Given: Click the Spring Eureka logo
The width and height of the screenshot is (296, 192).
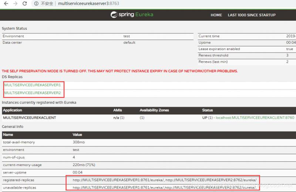Looking at the screenshot, I should (x=132, y=14).
